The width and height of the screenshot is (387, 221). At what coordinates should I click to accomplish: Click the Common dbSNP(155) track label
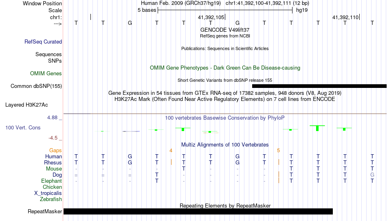pyautogui.click(x=36, y=86)
